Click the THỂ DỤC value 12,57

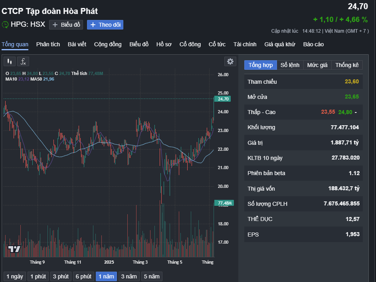click(352, 219)
